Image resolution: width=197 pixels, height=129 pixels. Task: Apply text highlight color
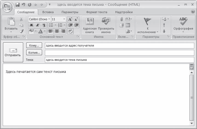click(31, 31)
